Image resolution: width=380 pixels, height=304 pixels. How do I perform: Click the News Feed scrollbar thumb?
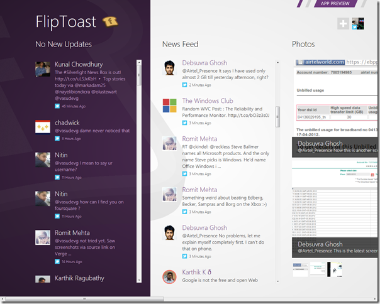tap(277, 117)
